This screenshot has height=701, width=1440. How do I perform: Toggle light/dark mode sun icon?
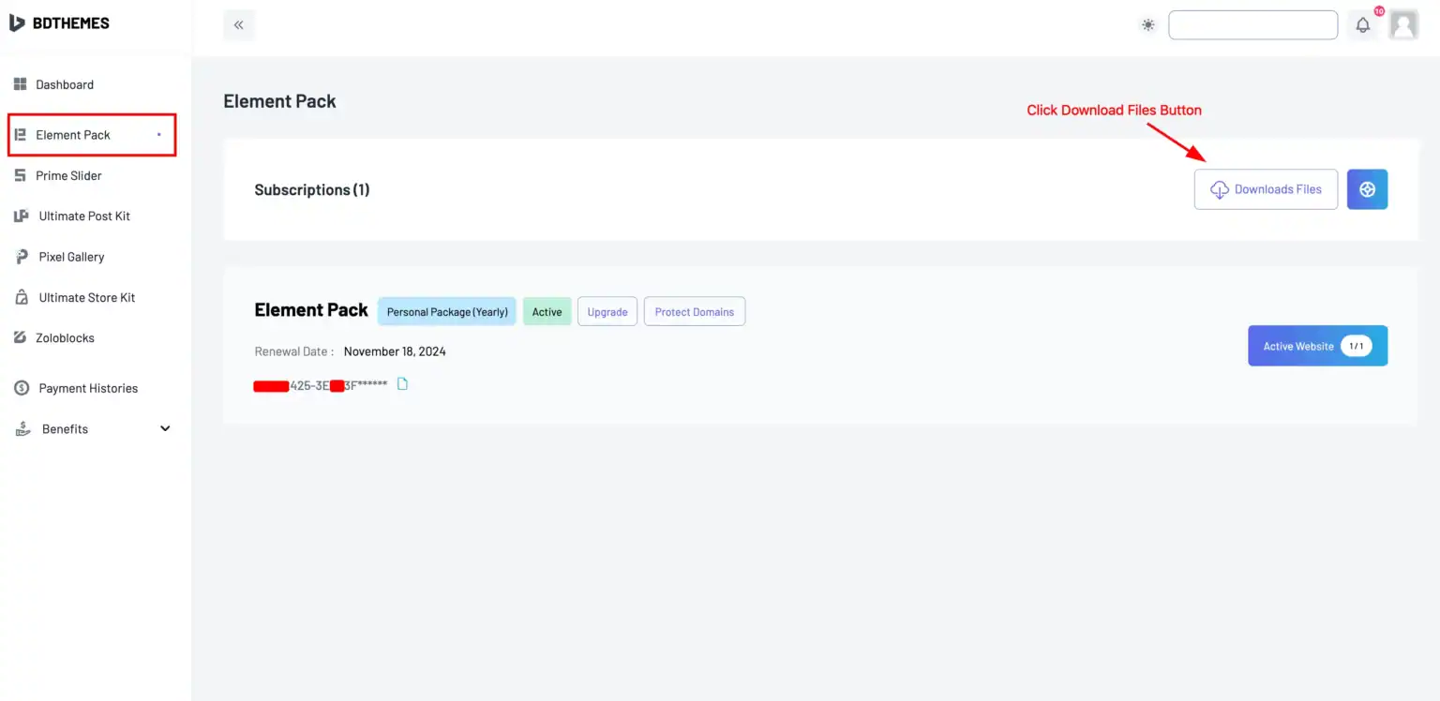pos(1147,25)
